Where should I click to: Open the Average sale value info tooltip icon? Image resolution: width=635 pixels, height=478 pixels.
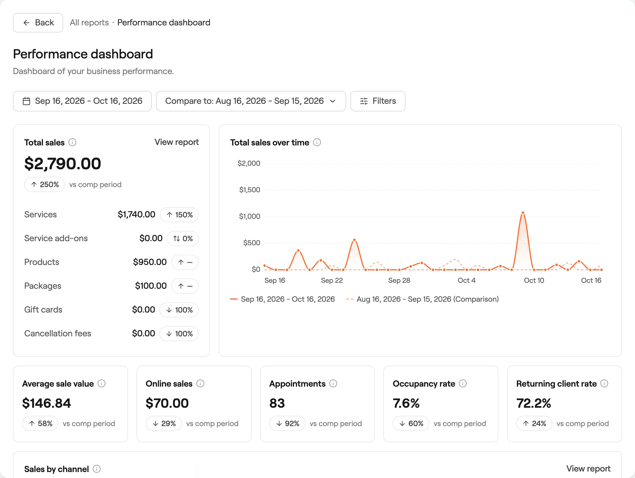(102, 383)
